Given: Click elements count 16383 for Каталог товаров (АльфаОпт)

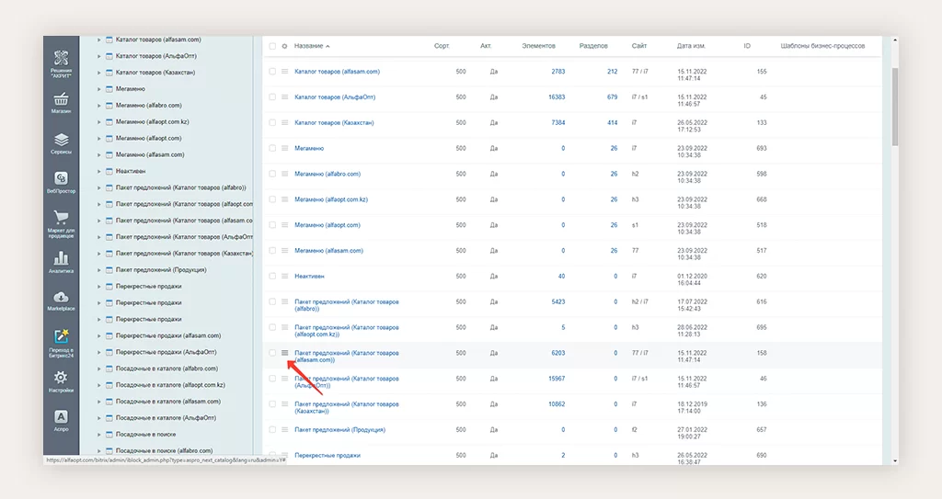Looking at the screenshot, I should point(557,96).
